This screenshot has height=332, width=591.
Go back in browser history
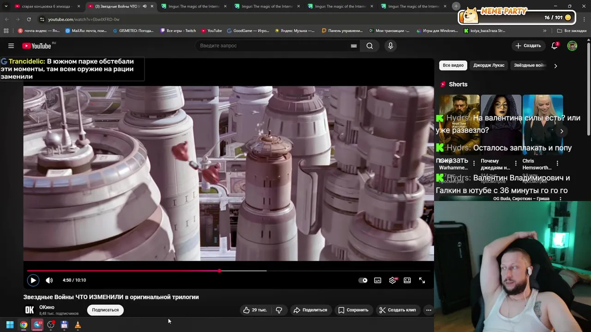click(6, 19)
